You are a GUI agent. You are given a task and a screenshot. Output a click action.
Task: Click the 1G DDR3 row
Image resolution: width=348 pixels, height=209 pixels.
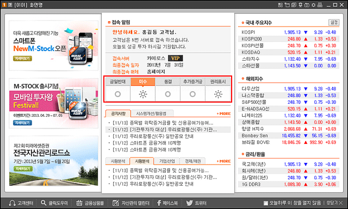289,185
